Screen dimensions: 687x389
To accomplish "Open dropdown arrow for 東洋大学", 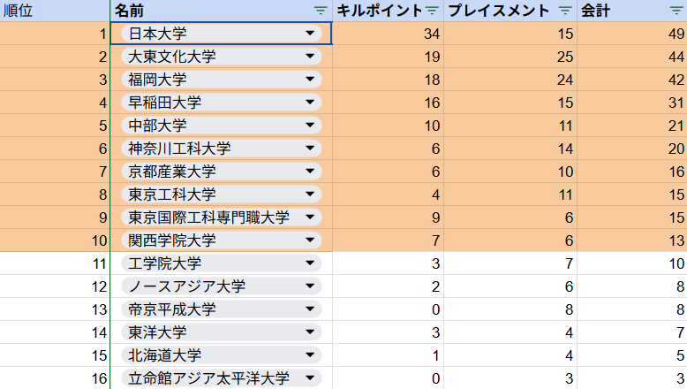I will tap(310, 332).
